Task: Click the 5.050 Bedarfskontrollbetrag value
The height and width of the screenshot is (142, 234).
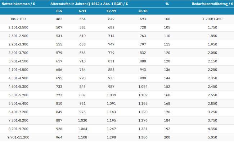Action: 212,137
